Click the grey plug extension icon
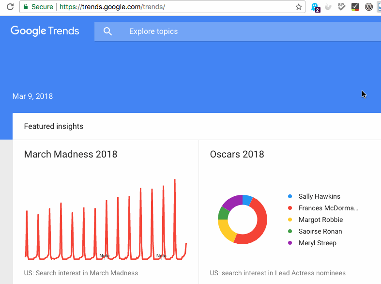 click(x=328, y=7)
